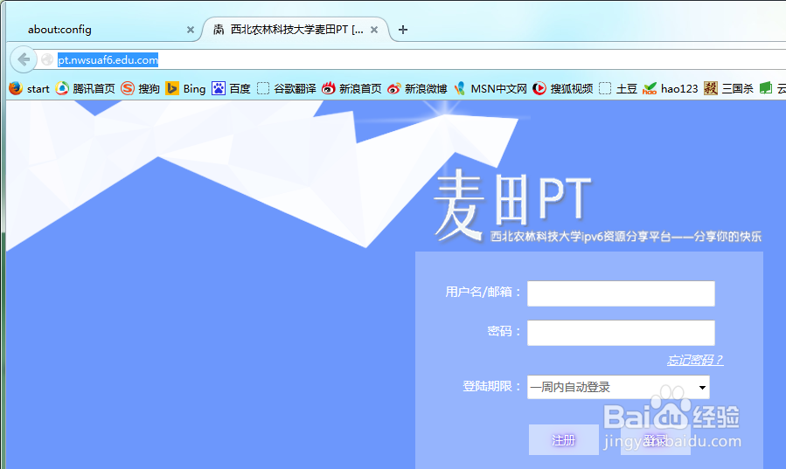Switch to the about:config tab

click(103, 30)
